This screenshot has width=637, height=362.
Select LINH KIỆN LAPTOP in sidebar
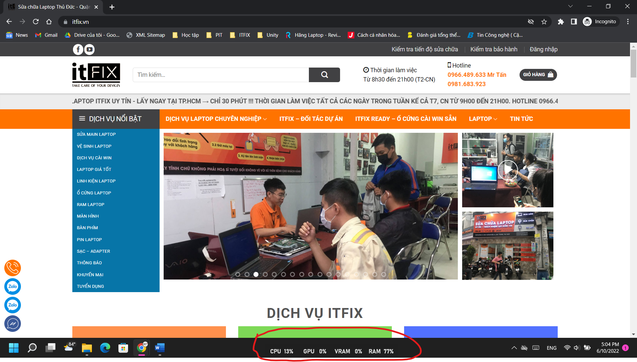coord(96,181)
